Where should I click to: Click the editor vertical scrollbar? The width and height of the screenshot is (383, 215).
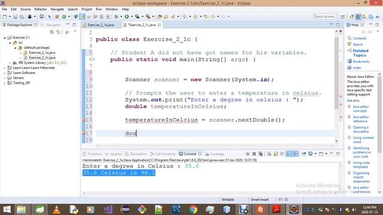pos(336,73)
